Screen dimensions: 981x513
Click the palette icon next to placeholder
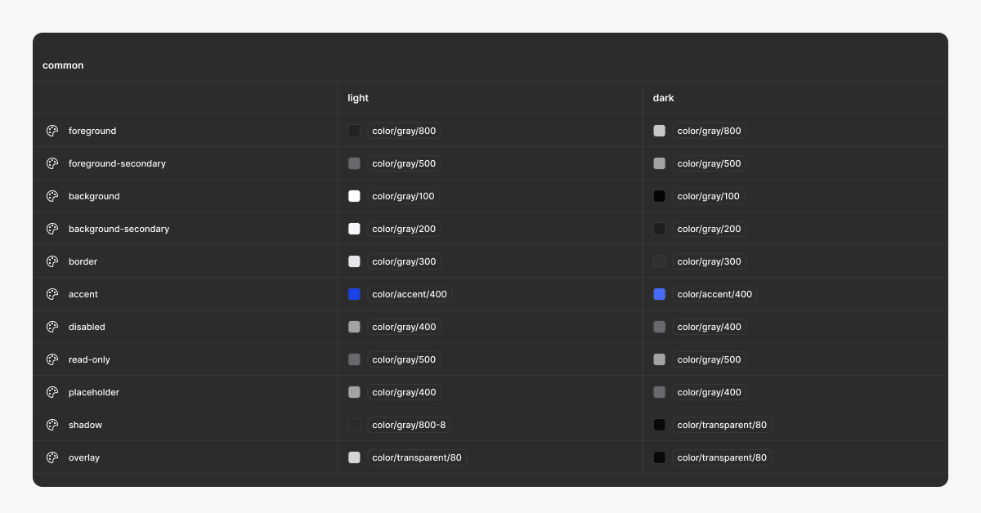coord(52,392)
